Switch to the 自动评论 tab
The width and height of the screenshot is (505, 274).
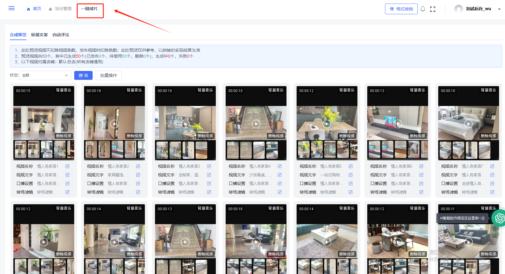[61, 35]
